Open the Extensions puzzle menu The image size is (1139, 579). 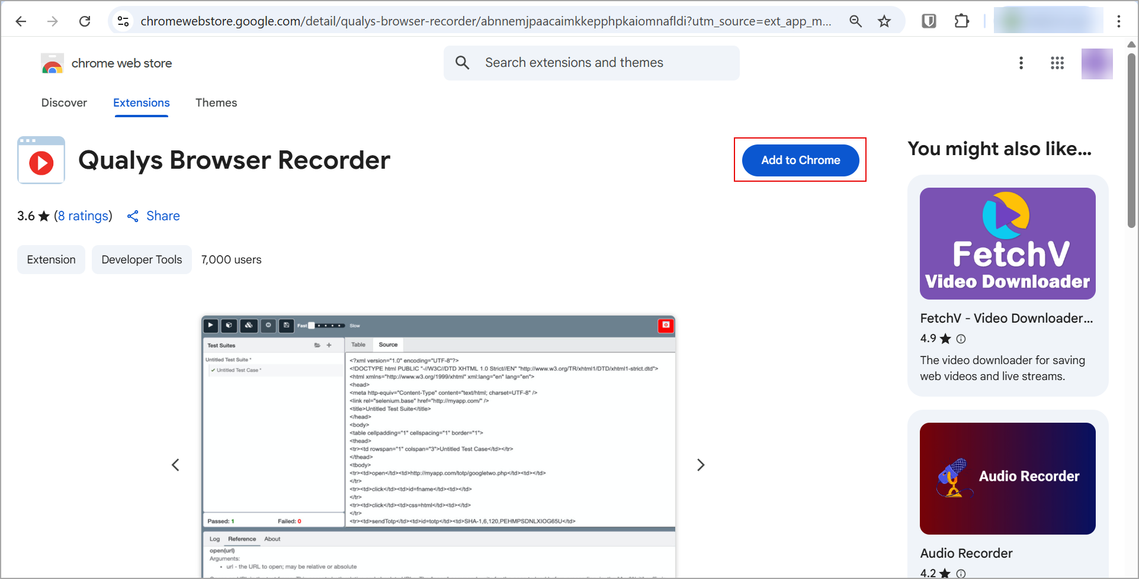pos(962,21)
